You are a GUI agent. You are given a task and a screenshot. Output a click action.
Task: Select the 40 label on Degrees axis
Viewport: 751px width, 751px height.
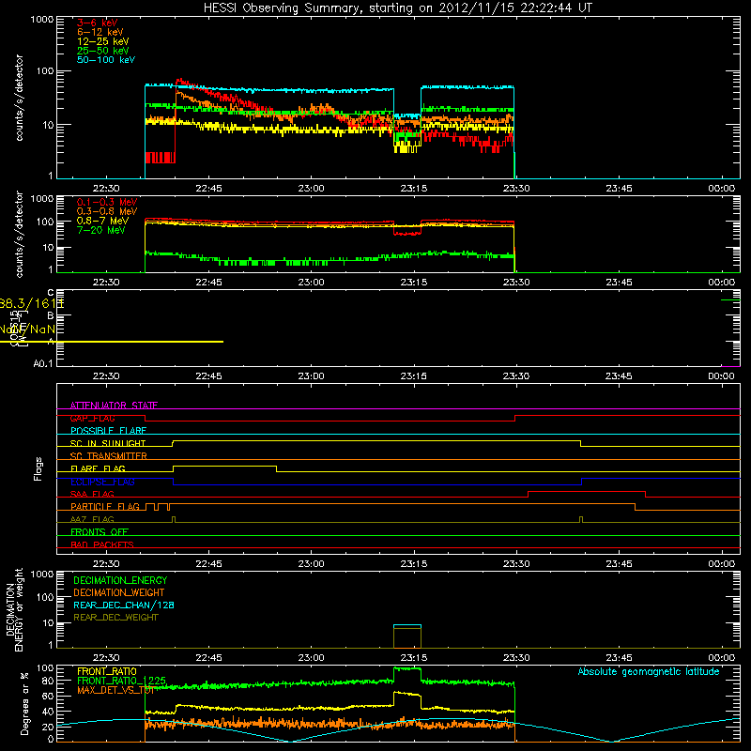[48, 712]
